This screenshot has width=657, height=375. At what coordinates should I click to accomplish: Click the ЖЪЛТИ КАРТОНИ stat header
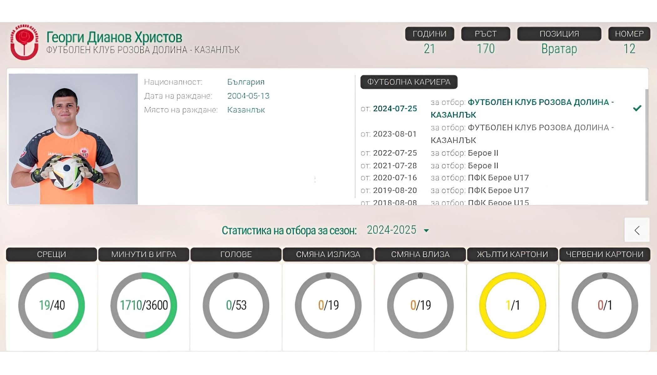(x=512, y=254)
